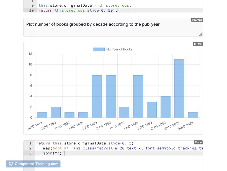The width and height of the screenshot is (227, 171).
Task: Click the y-axis value 12
Action: pyautogui.click(x=30, y=54)
